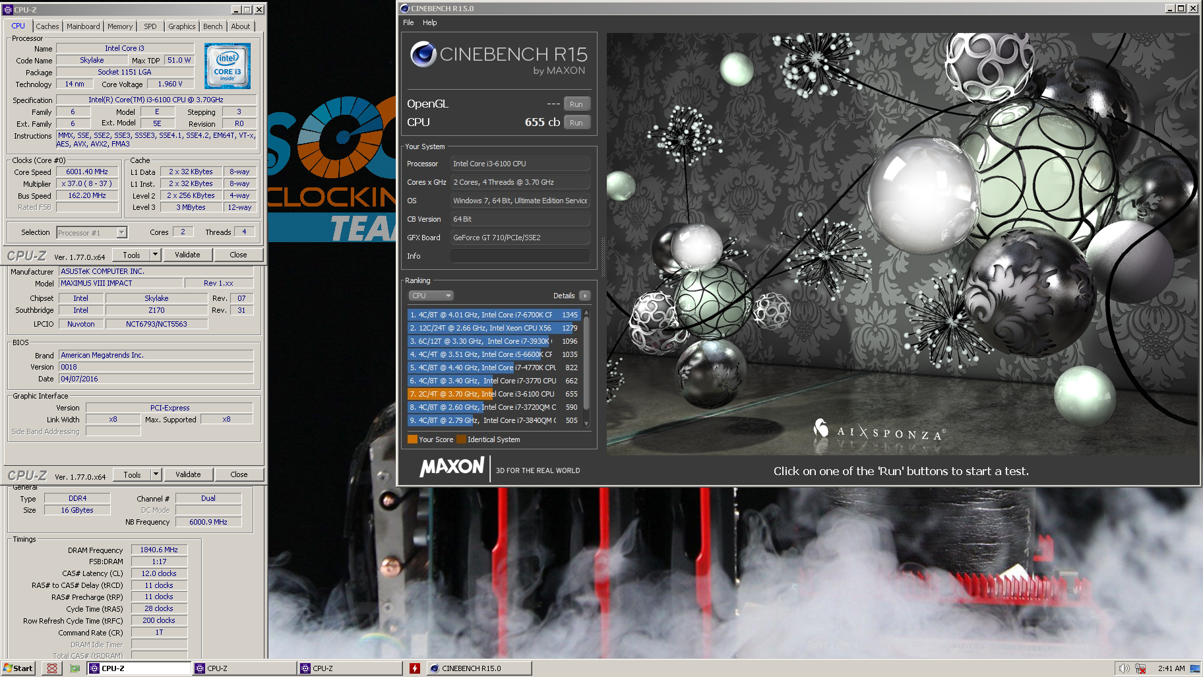Open the Memory tab

[120, 26]
